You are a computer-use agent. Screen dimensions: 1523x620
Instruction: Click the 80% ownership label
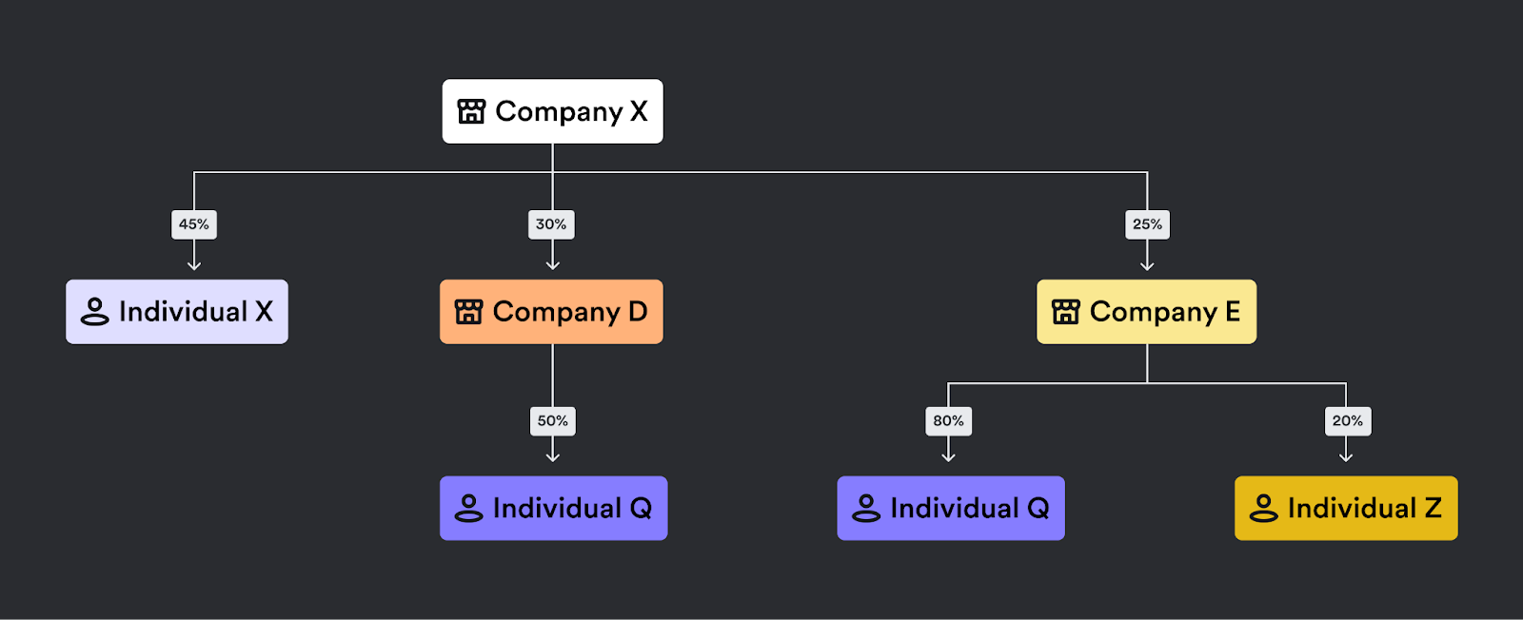(948, 421)
